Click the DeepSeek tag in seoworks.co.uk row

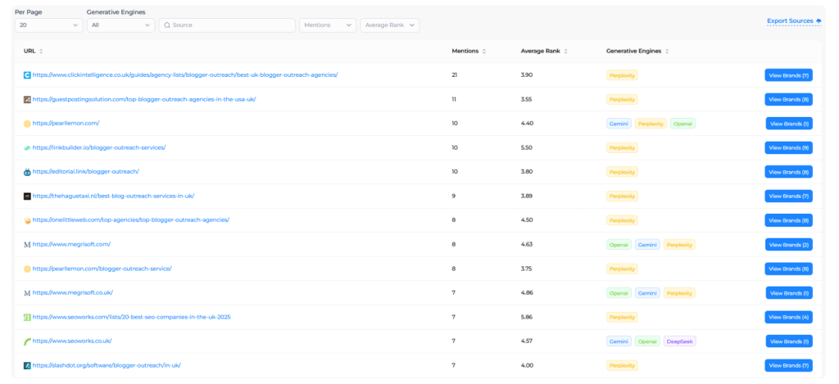(x=680, y=341)
